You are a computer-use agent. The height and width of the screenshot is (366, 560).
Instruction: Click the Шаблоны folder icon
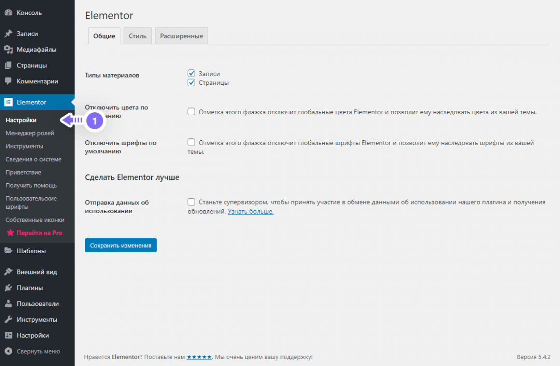pyautogui.click(x=8, y=251)
